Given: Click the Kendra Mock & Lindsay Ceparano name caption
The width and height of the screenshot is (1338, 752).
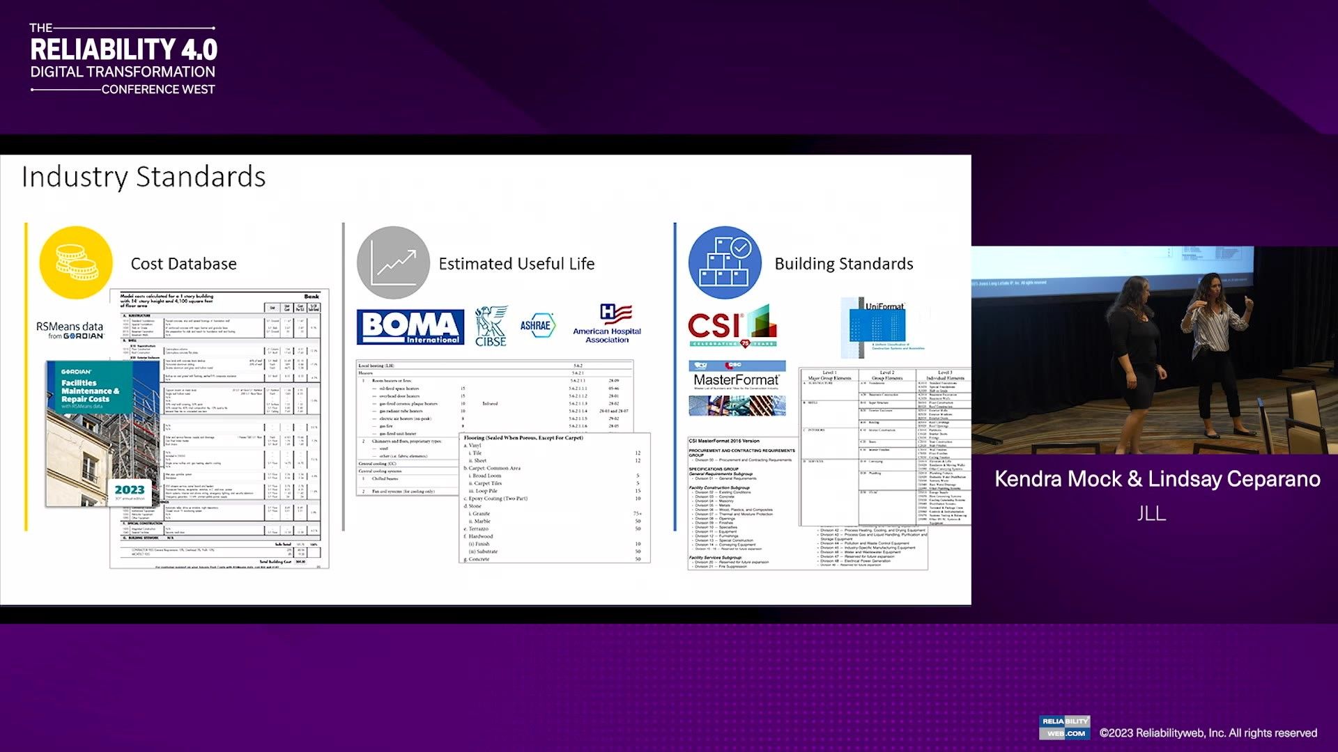Looking at the screenshot, I should (x=1157, y=479).
